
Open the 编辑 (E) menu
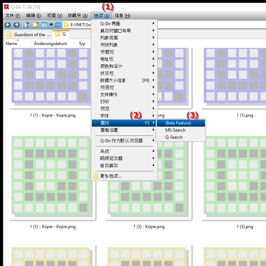pos(33,16)
